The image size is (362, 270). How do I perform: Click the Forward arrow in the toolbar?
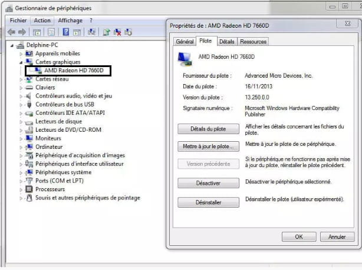tap(22, 32)
